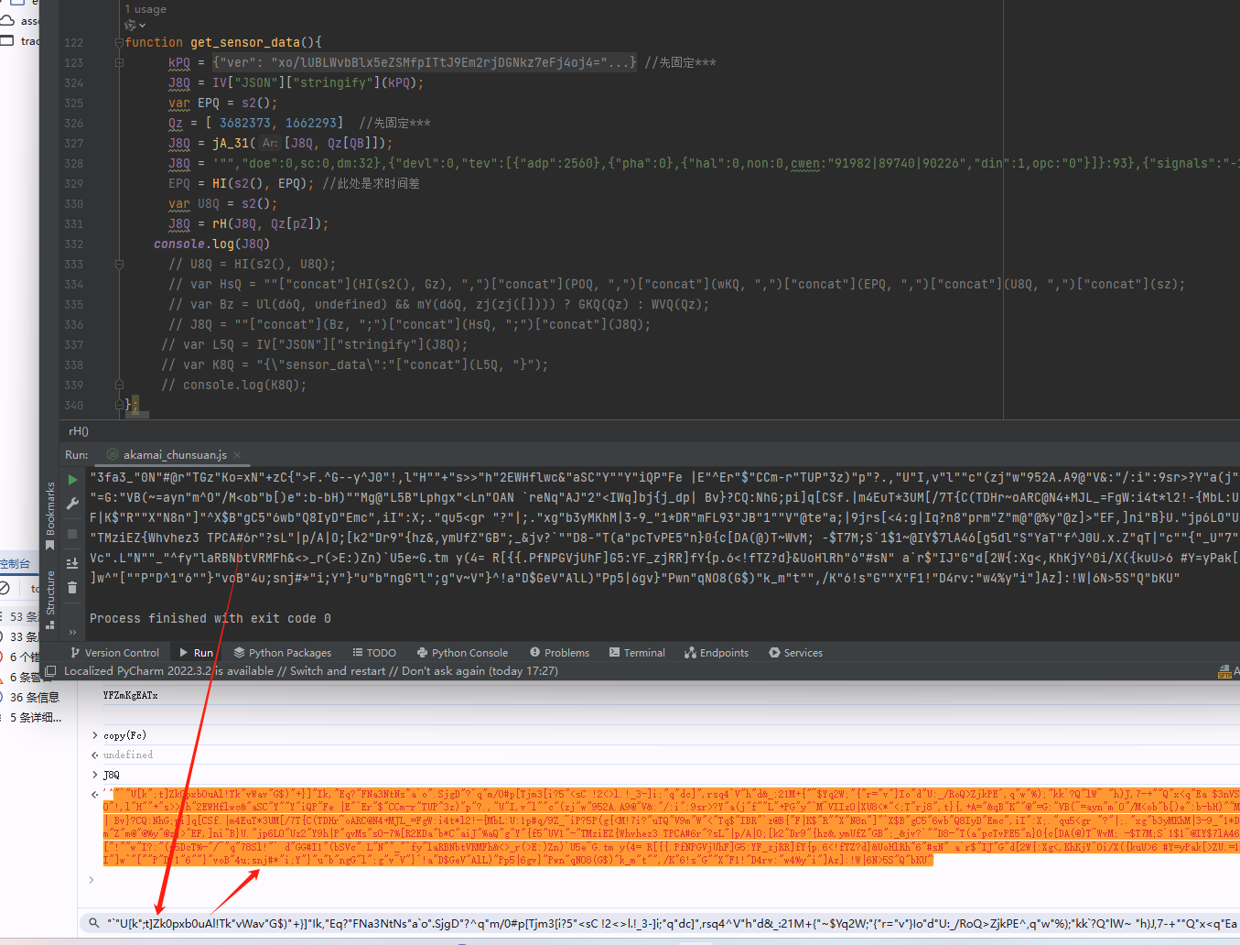The width and height of the screenshot is (1240, 945).
Task: Open the usage inlay icon dropdown above line 122
Action: click(135, 26)
